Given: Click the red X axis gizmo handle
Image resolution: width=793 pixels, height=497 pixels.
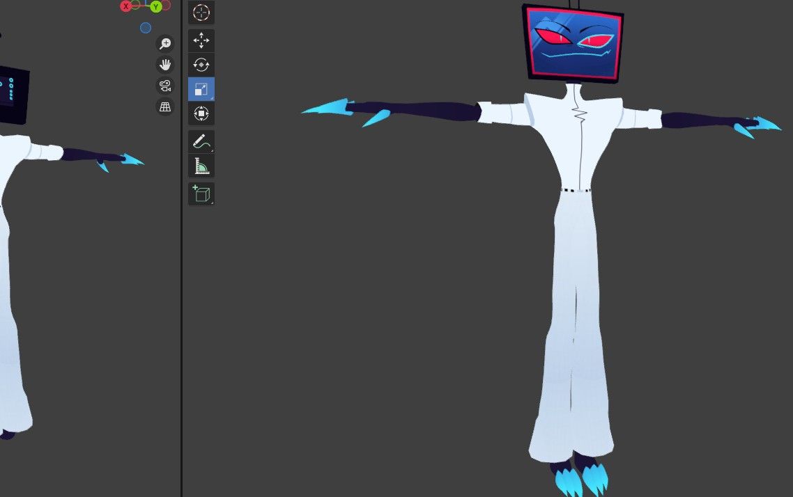Looking at the screenshot, I should [126, 6].
